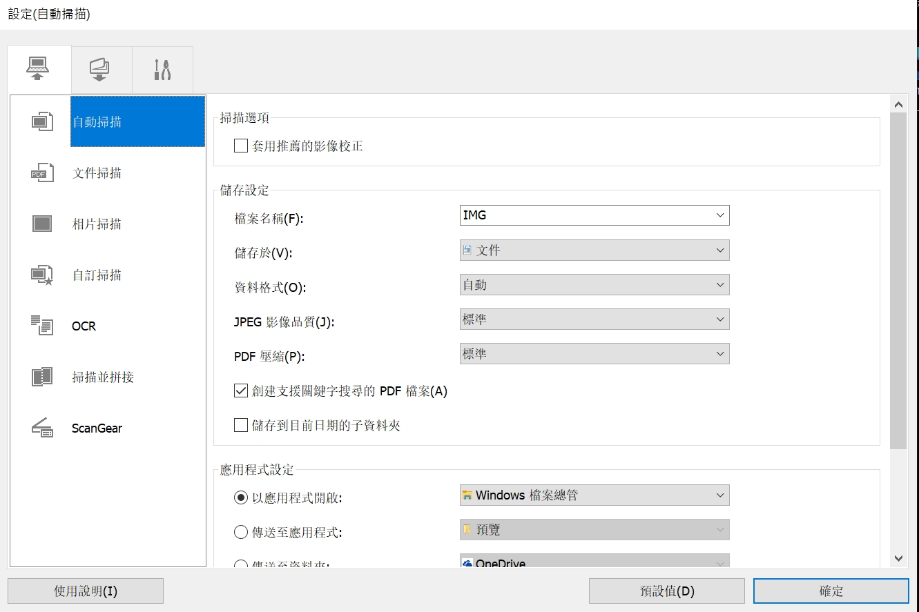Click the 掃描選項 group heading
919x612 pixels.
[x=244, y=118]
